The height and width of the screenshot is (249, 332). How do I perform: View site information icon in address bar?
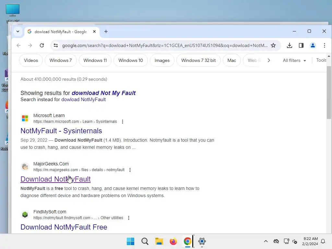(56, 45)
